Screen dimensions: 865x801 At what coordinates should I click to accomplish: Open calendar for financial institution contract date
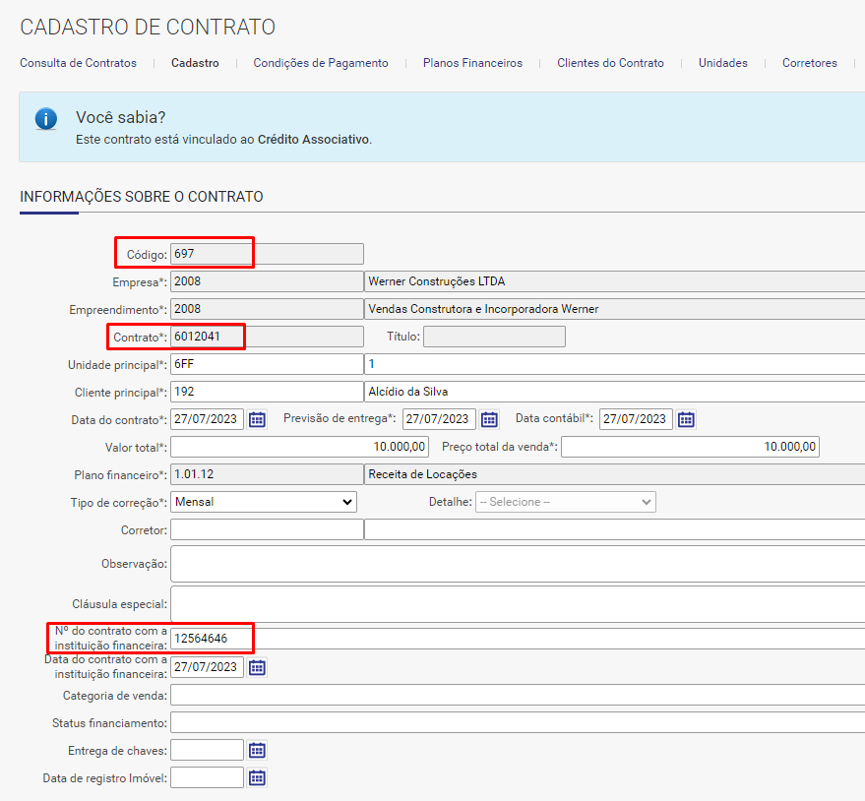click(257, 667)
